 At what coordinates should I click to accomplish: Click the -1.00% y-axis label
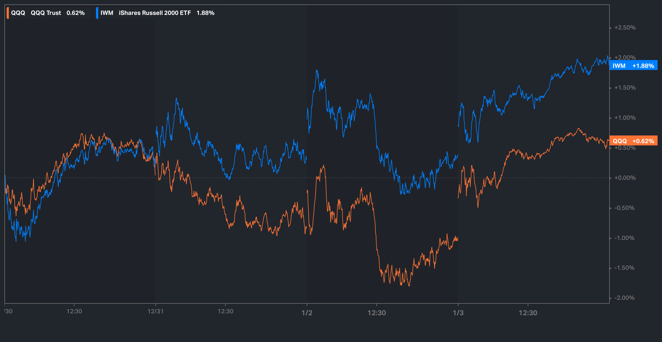click(624, 238)
